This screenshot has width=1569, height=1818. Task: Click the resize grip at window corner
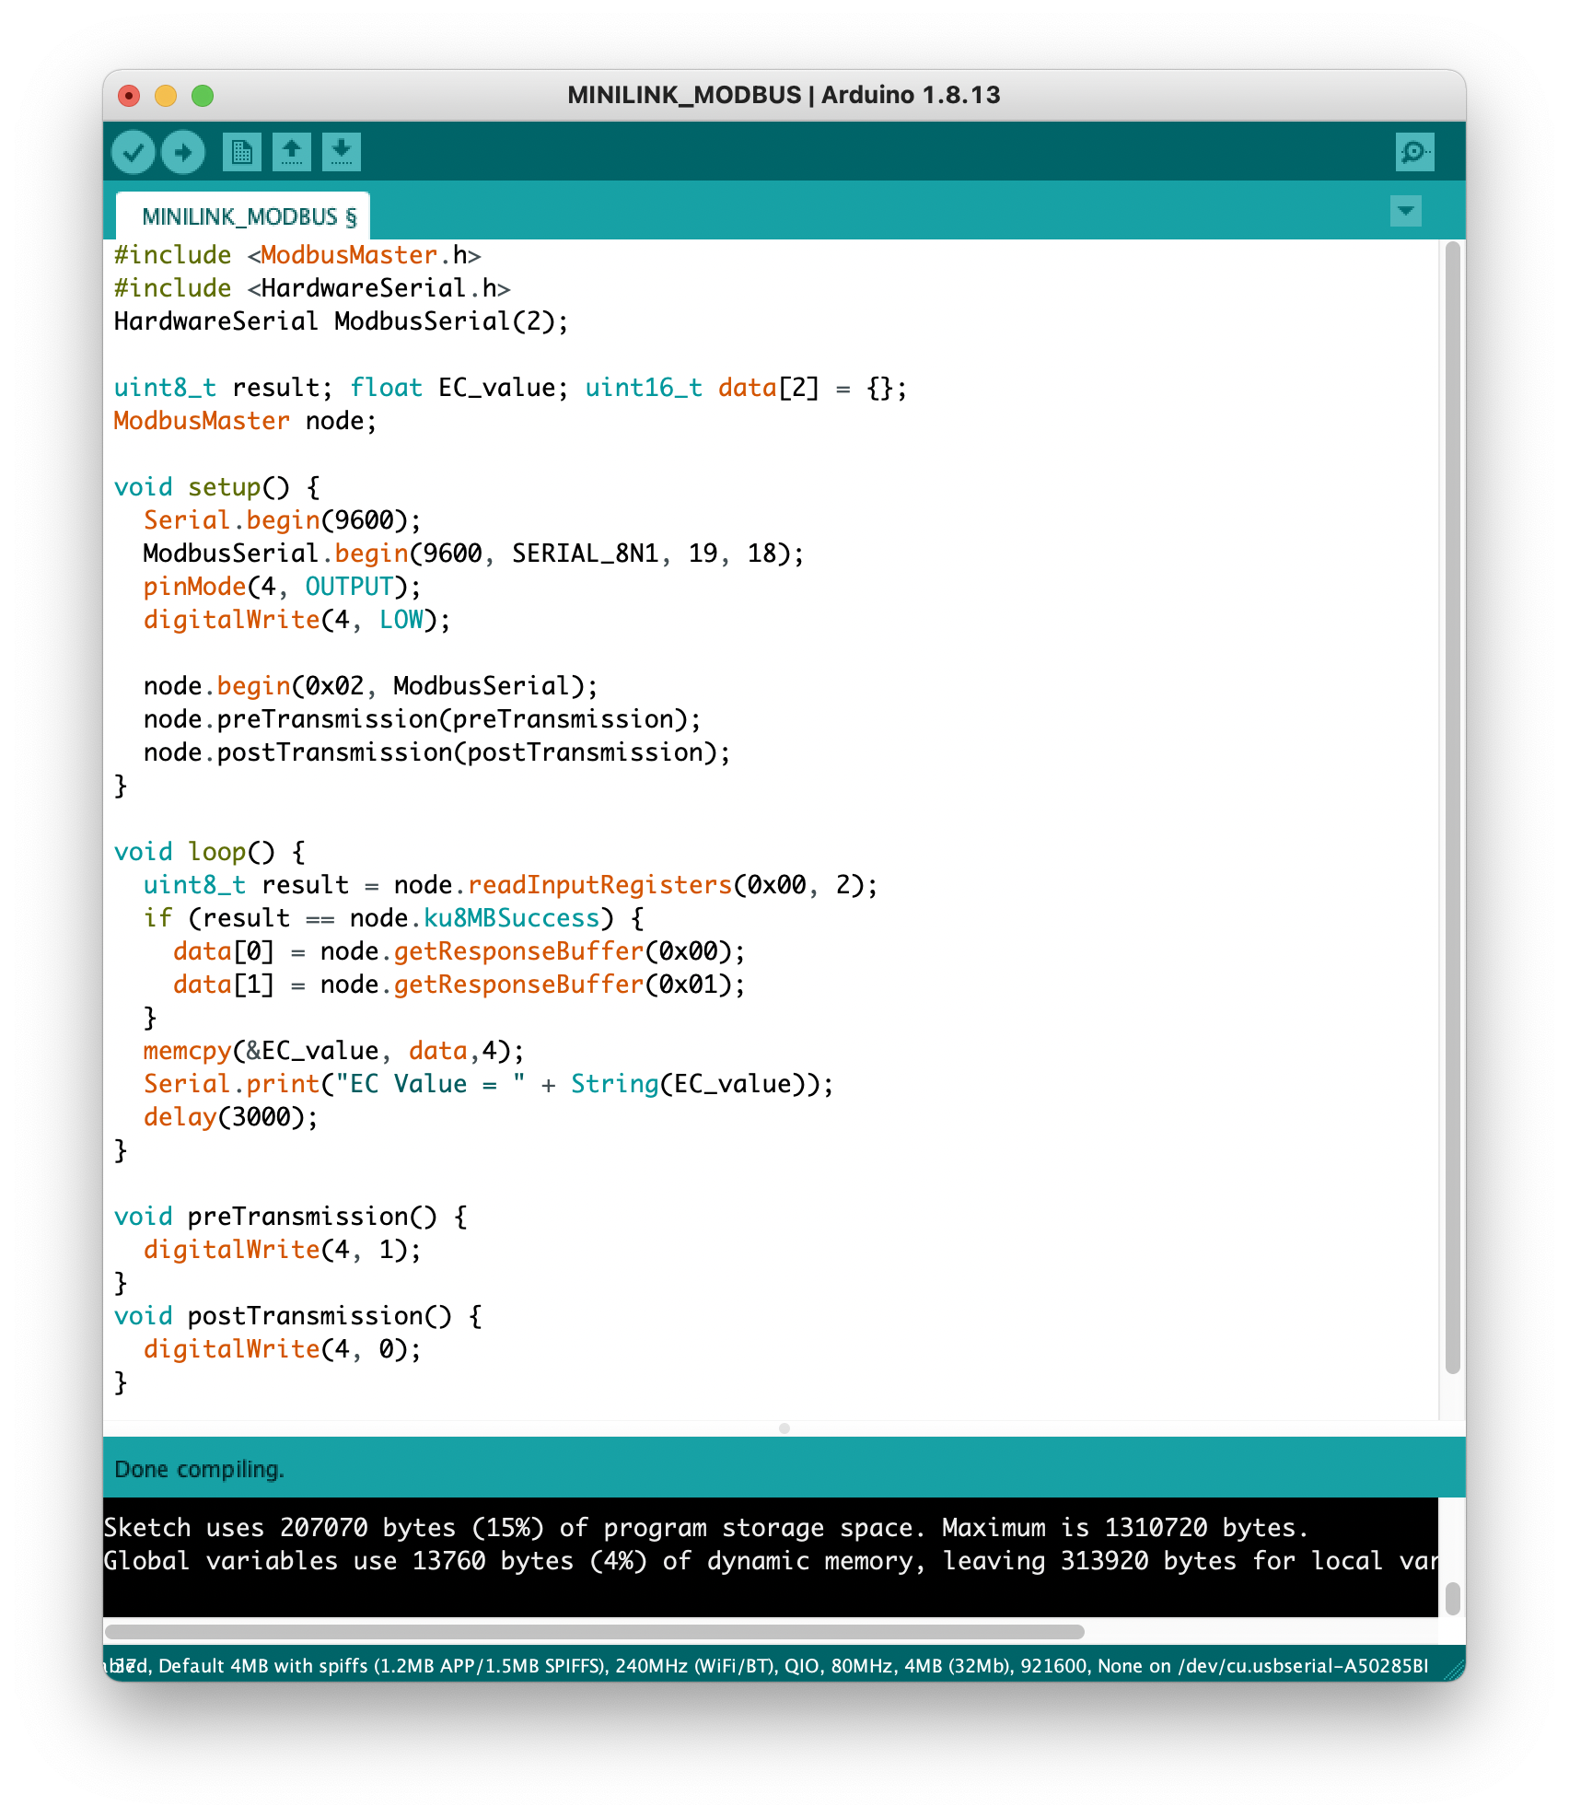[x=1454, y=1669]
